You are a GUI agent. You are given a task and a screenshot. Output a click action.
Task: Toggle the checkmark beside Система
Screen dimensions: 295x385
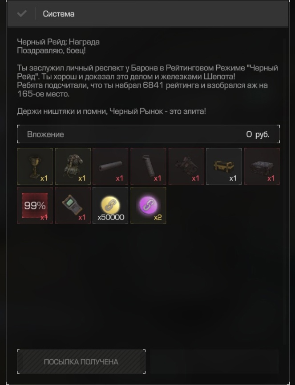pyautogui.click(x=22, y=13)
